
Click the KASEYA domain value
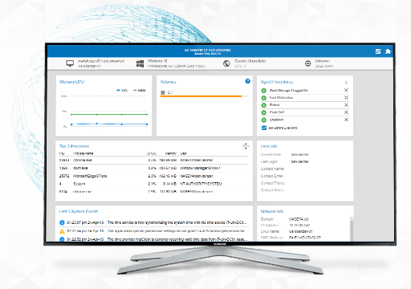click(299, 219)
